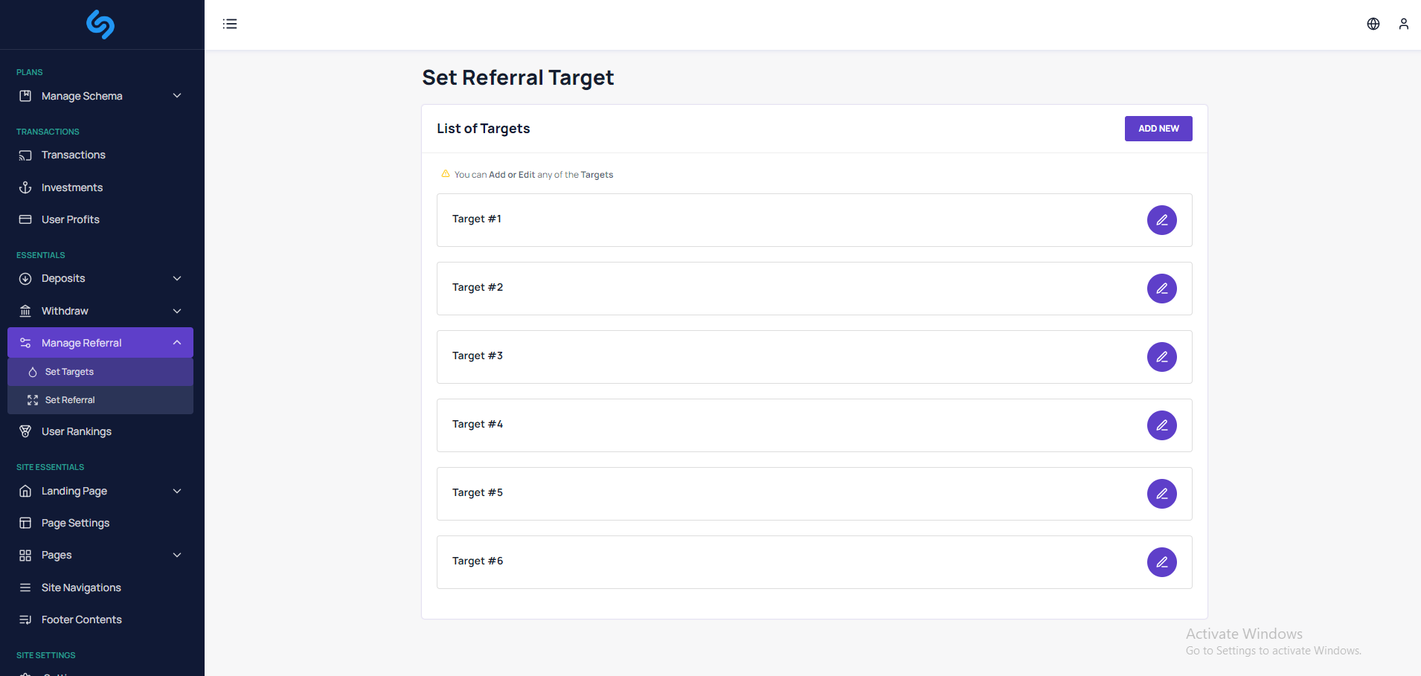
Task: Edit Target #3 using its pencil icon
Action: click(1161, 357)
